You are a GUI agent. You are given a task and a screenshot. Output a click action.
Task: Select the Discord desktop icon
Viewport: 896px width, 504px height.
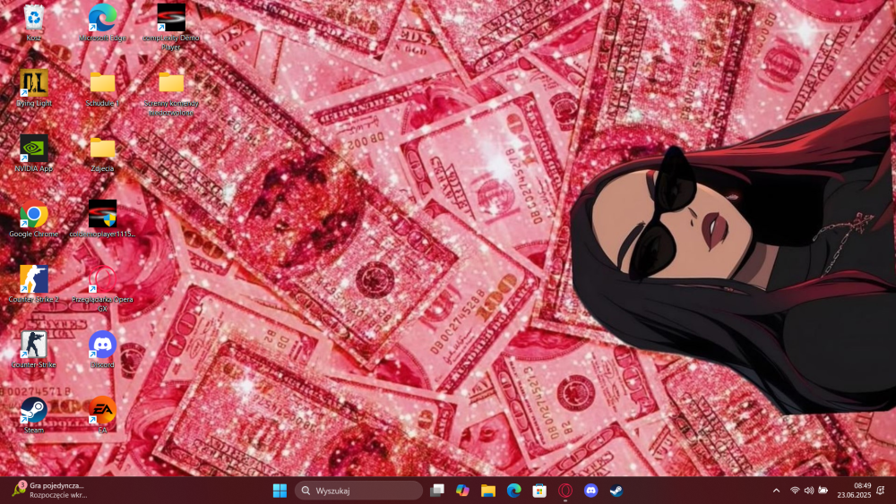pos(102,349)
